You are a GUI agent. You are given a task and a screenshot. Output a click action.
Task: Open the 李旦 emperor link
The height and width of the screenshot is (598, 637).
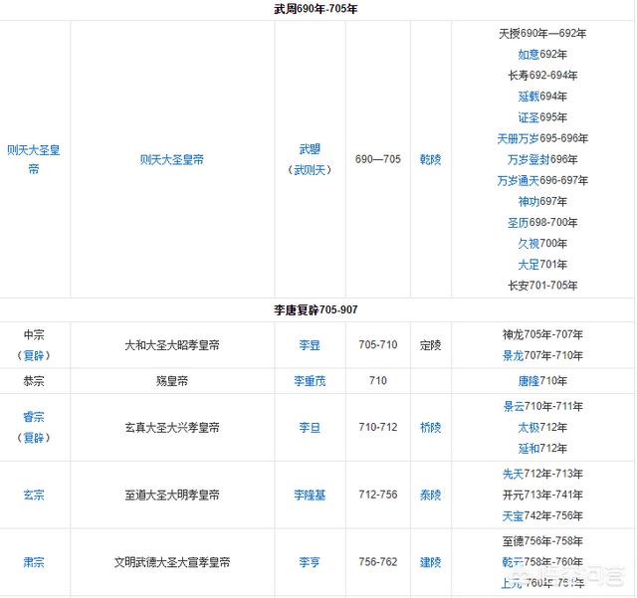coord(310,428)
